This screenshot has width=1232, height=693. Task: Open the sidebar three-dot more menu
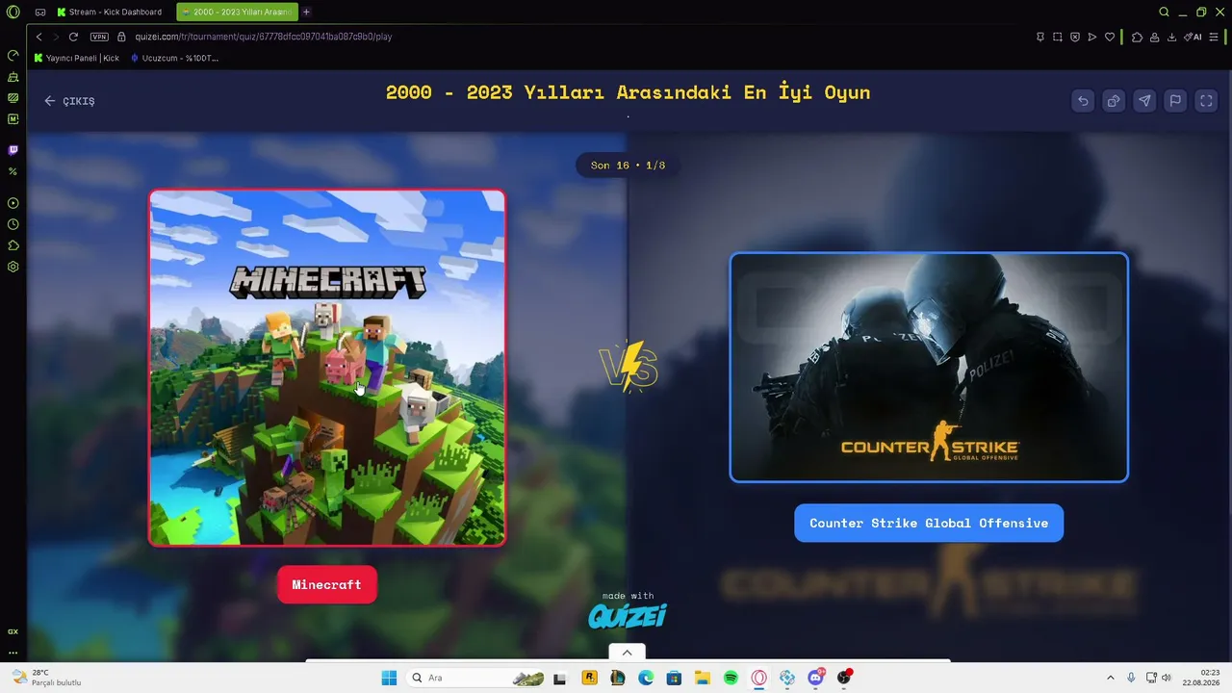[13, 653]
